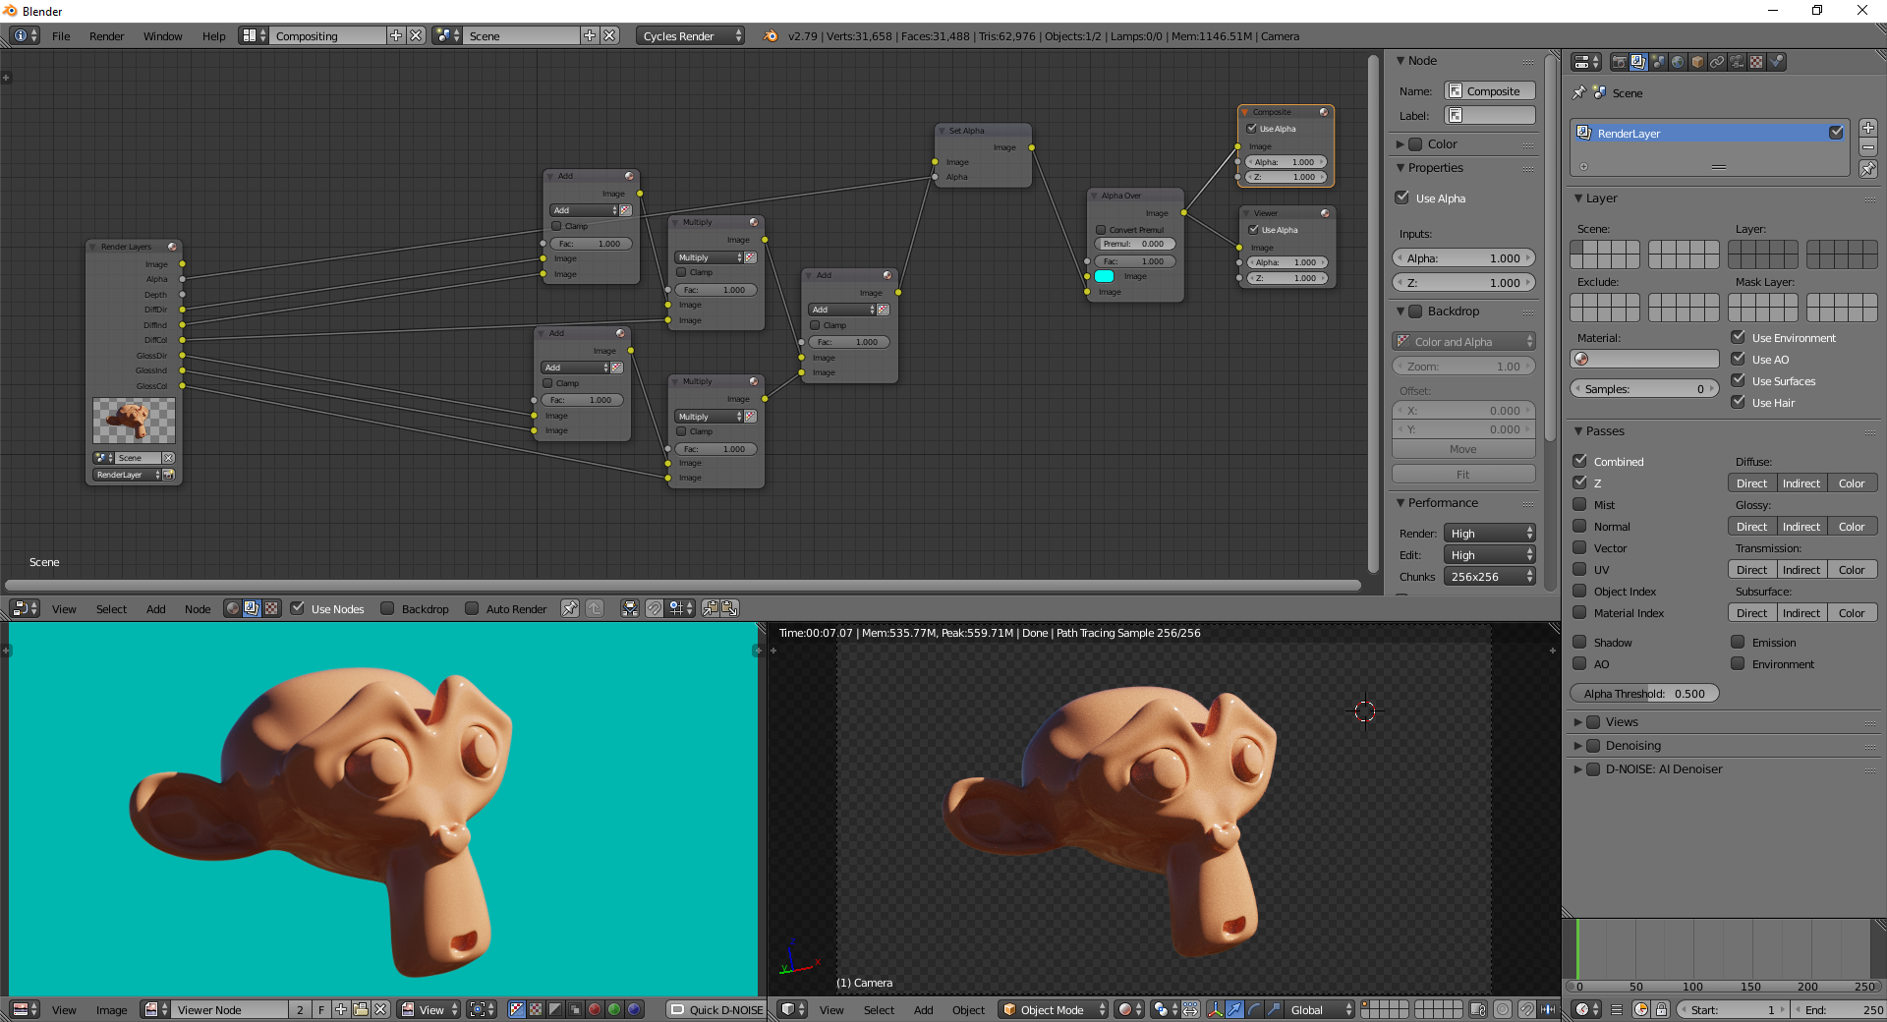Unlink Viewer Node image with X
Viewport: 1887px width, 1022px height.
click(380, 1009)
